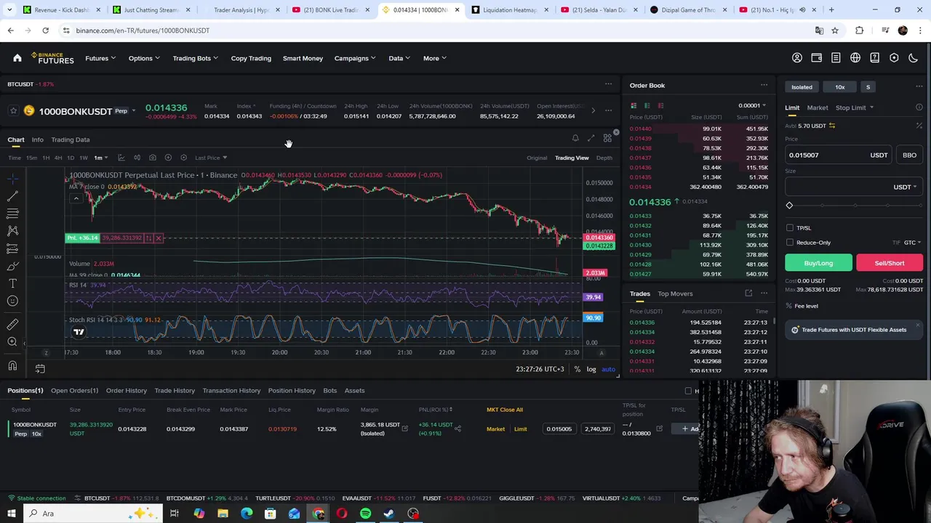The height and width of the screenshot is (523, 931).
Task: Reverse the position on the chart line
Action: point(148,238)
